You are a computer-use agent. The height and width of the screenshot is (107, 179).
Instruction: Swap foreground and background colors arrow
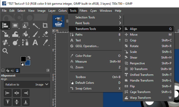pyautogui.click(x=29, y=57)
